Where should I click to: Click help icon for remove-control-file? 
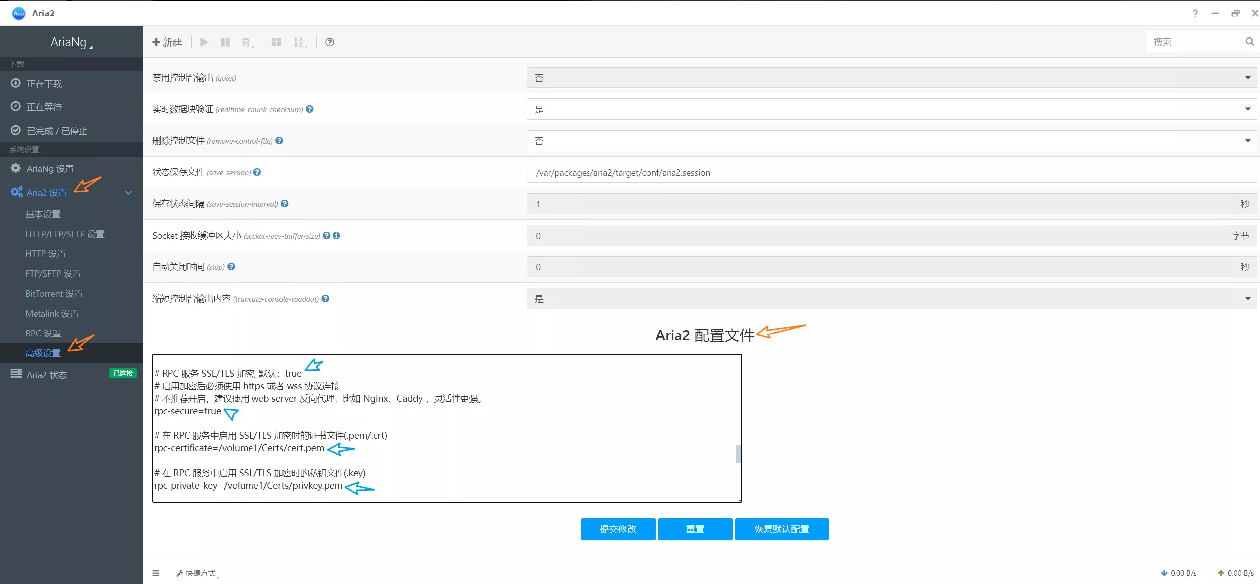279,141
